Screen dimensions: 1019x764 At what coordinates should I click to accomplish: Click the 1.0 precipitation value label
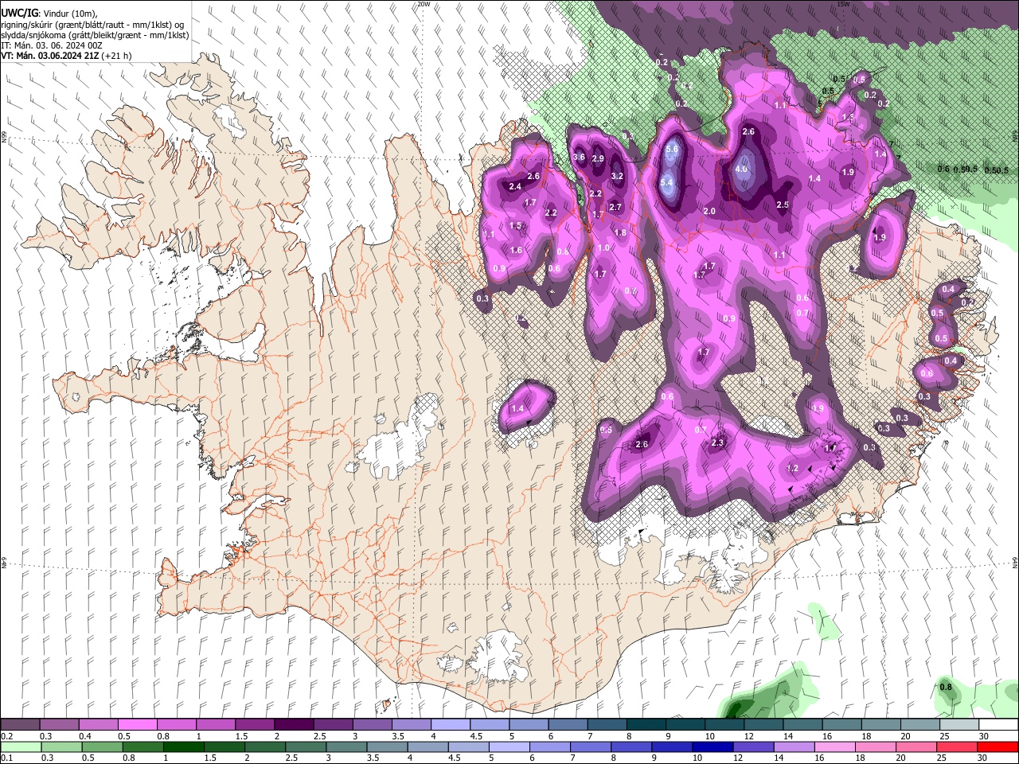pos(603,248)
